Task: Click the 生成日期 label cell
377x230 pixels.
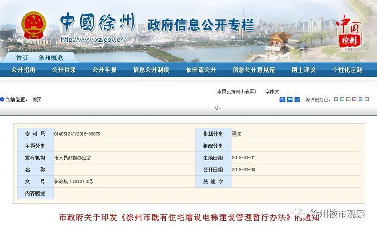Action: [213, 158]
